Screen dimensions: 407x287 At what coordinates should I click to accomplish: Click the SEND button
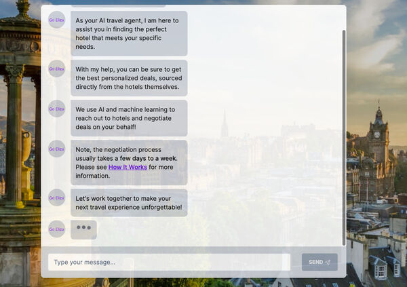(319, 262)
